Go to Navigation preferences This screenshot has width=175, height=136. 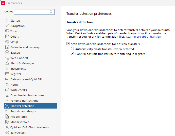[x=17, y=26]
